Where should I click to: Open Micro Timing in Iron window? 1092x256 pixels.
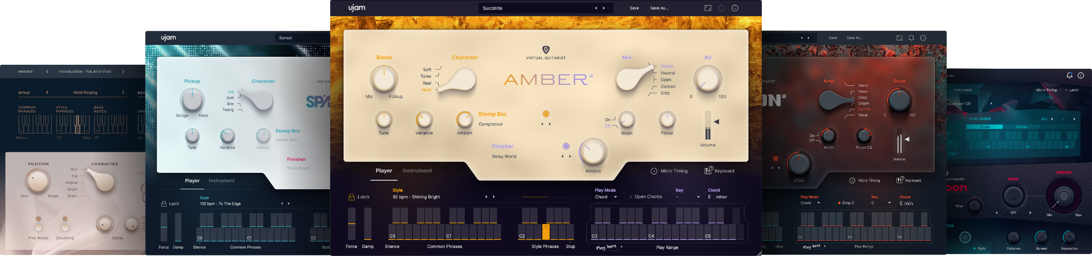click(865, 180)
